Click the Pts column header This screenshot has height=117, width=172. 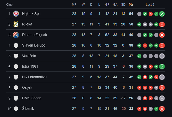[x=131, y=5]
